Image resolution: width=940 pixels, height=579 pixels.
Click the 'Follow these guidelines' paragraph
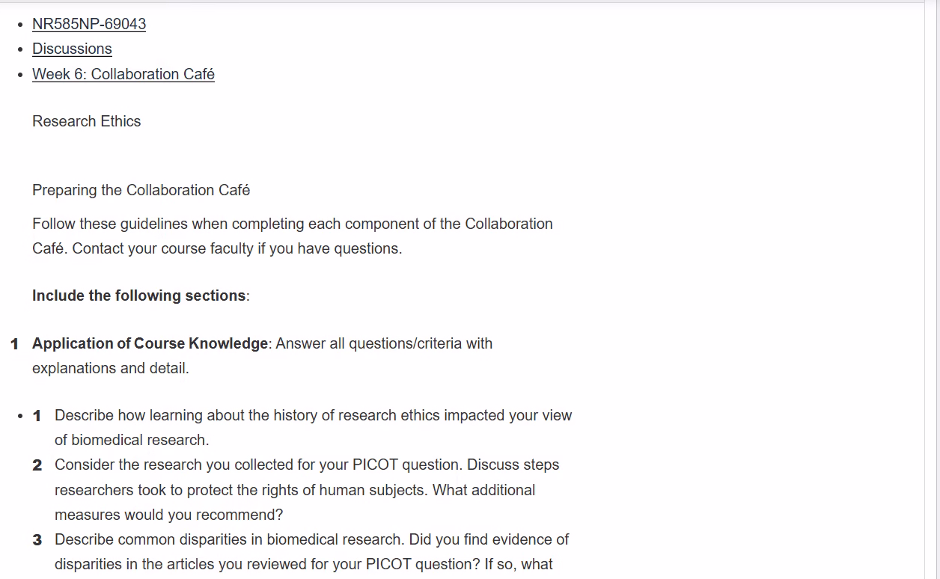(x=293, y=236)
